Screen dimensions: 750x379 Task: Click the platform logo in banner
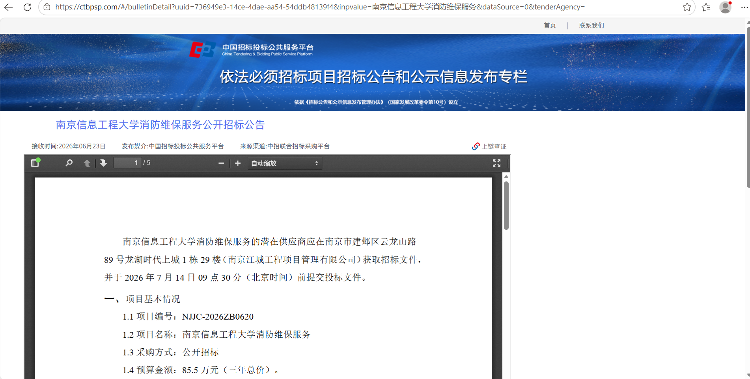pyautogui.click(x=202, y=50)
